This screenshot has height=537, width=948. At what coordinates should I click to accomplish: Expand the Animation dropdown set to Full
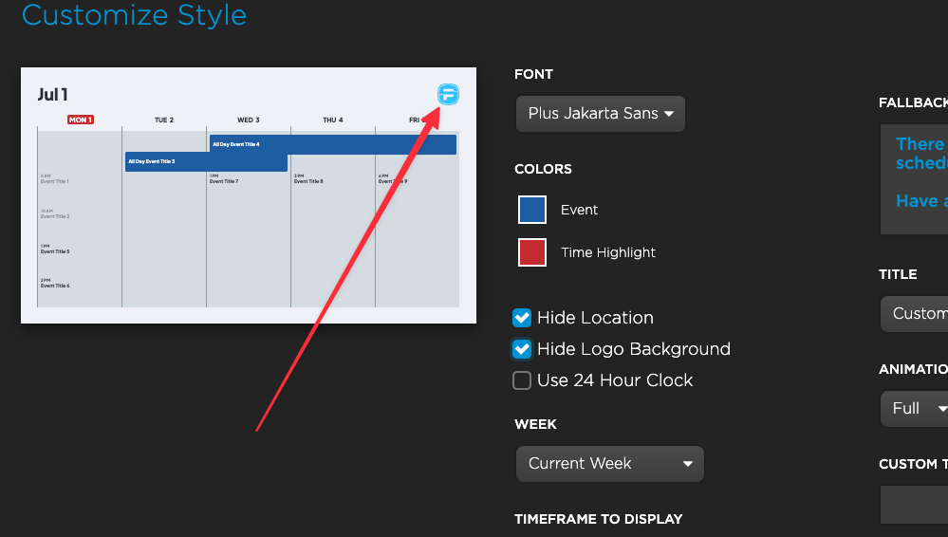click(x=915, y=408)
